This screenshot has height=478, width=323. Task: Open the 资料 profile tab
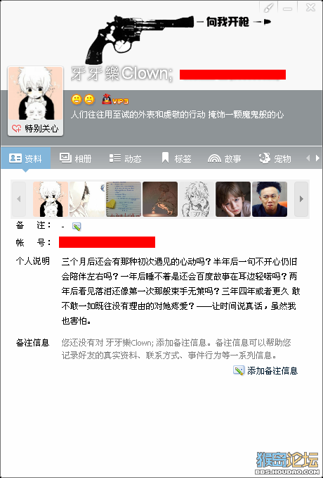[x=25, y=158]
